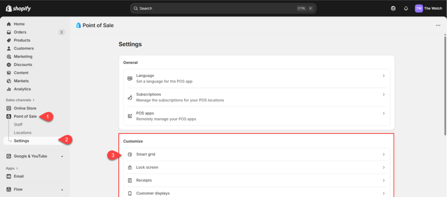This screenshot has height=197, width=447.
Task: Click the Analytics bar chart icon
Action: [x=9, y=89]
